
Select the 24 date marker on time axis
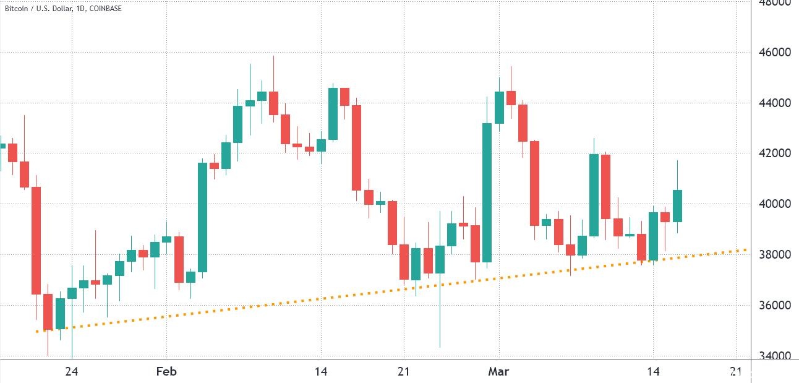click(x=72, y=371)
